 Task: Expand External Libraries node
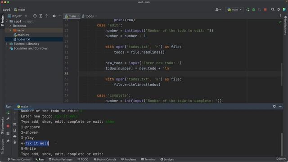pyautogui.click(x=7, y=44)
